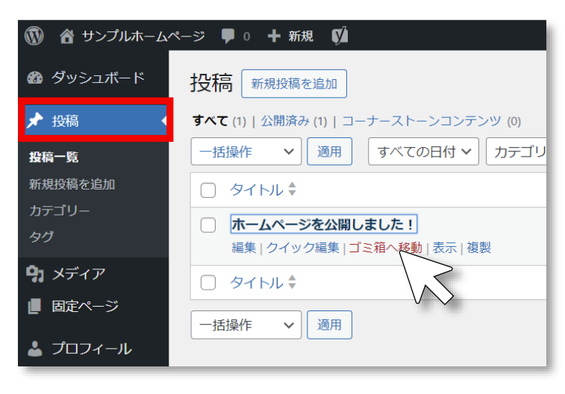Select カテゴリー in the sidebar submenu
Viewport: 565px width, 394px height.
59,210
